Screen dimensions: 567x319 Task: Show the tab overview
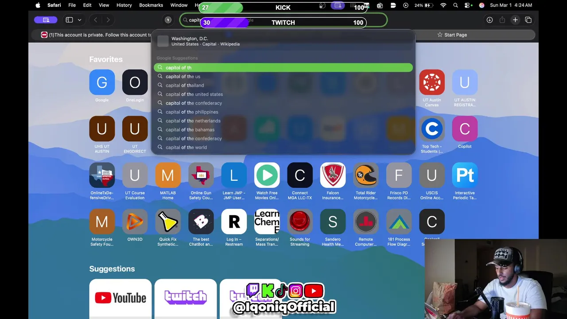pos(528,20)
